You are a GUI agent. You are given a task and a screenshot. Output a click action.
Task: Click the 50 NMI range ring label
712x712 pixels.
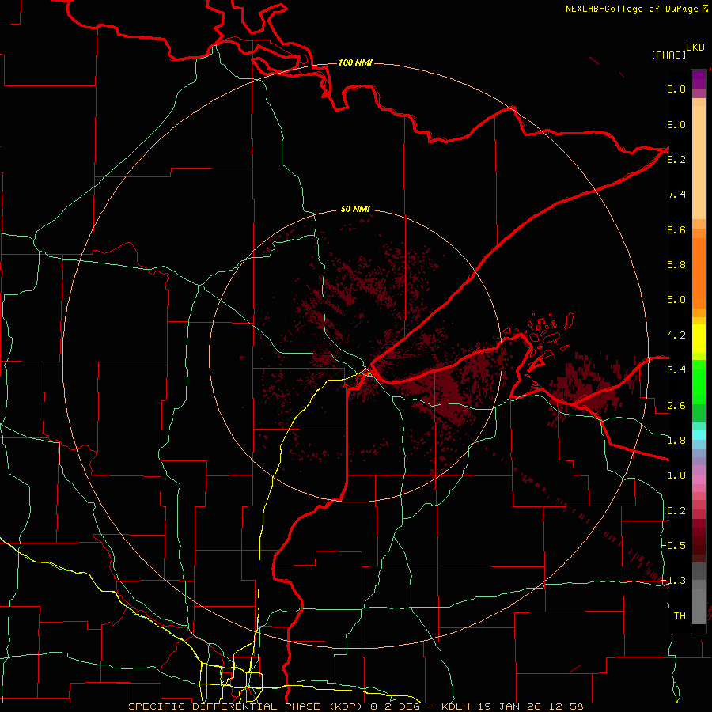[355, 210]
